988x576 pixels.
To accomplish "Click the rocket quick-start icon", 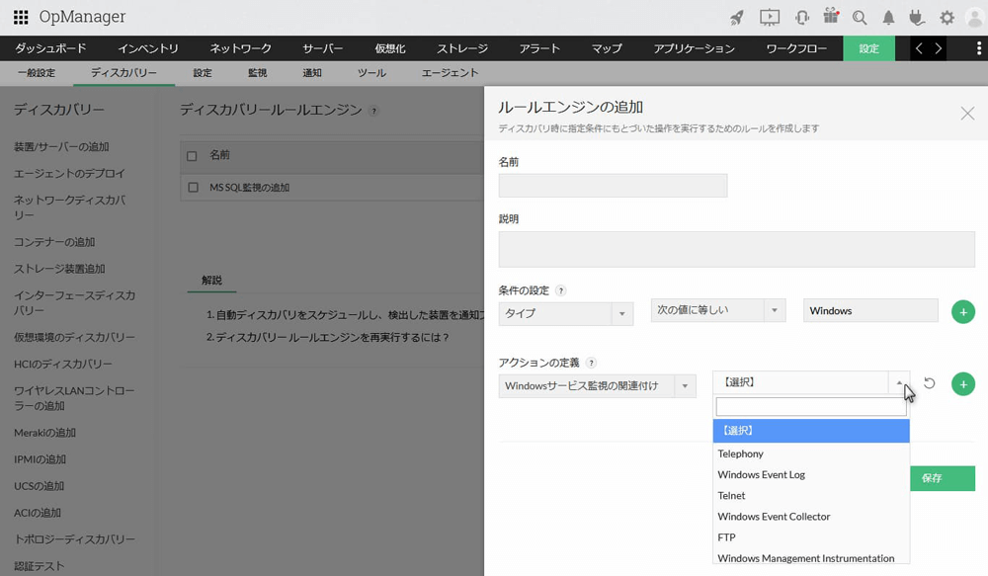I will (737, 18).
